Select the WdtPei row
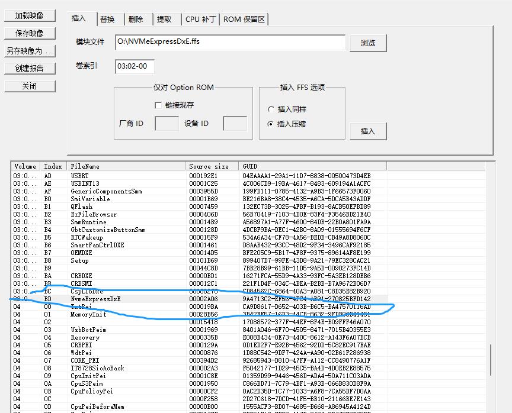 point(199,353)
